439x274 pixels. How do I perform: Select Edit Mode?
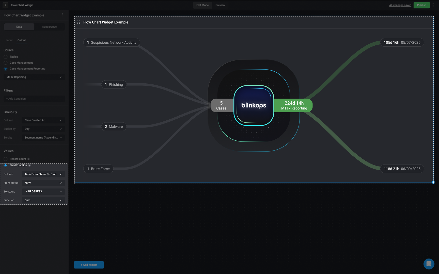click(x=202, y=5)
